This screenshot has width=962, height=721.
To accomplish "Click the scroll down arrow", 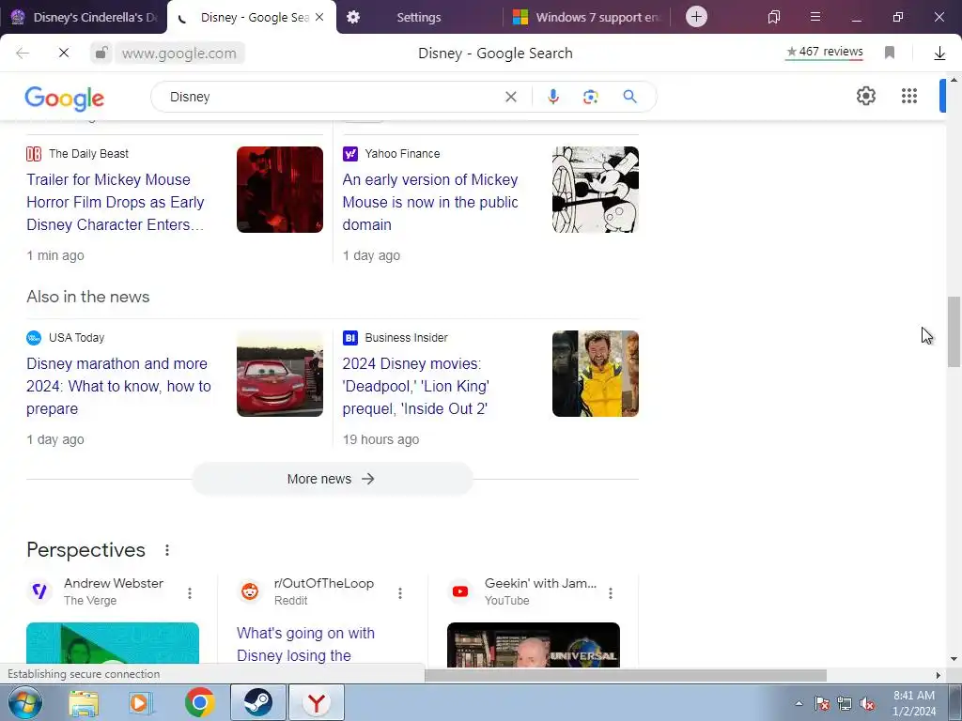I will coord(954,659).
